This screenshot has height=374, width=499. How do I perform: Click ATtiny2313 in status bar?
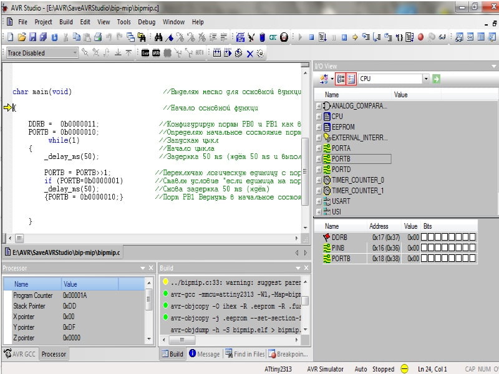click(278, 369)
